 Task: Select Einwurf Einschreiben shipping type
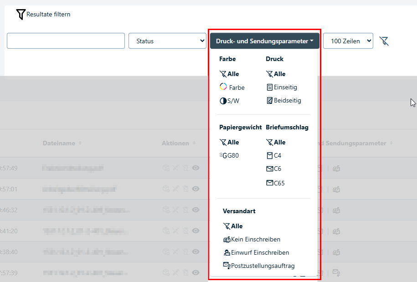[256, 252]
